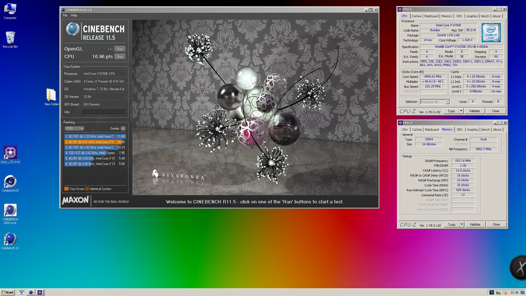Switch to Graphics tab in lower CPU-Z
This screenshot has height=296, width=526.
(473, 130)
